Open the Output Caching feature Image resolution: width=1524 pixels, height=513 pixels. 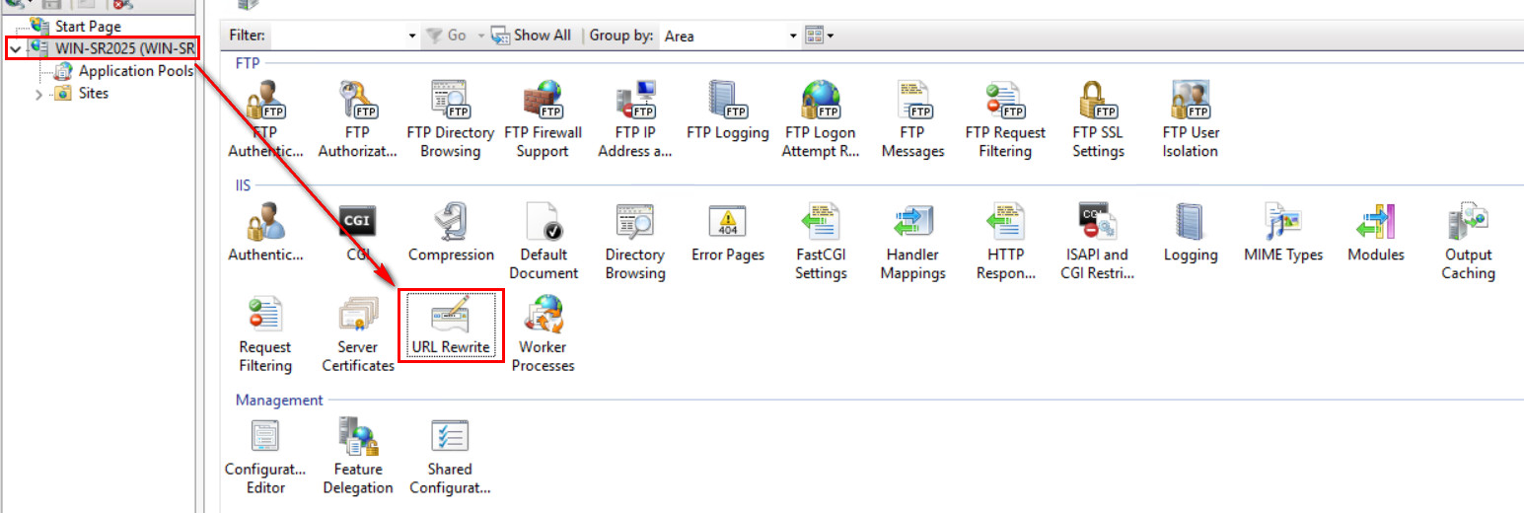(1468, 243)
